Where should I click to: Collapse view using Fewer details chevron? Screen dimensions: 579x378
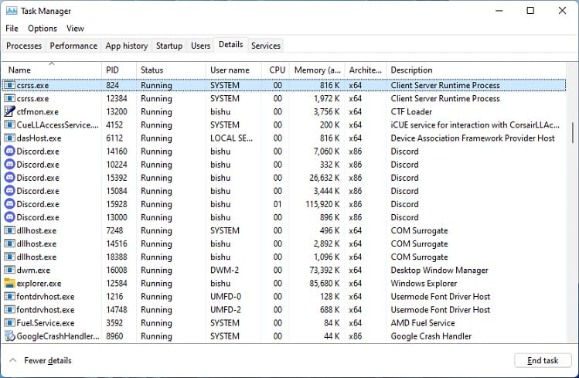click(13, 361)
